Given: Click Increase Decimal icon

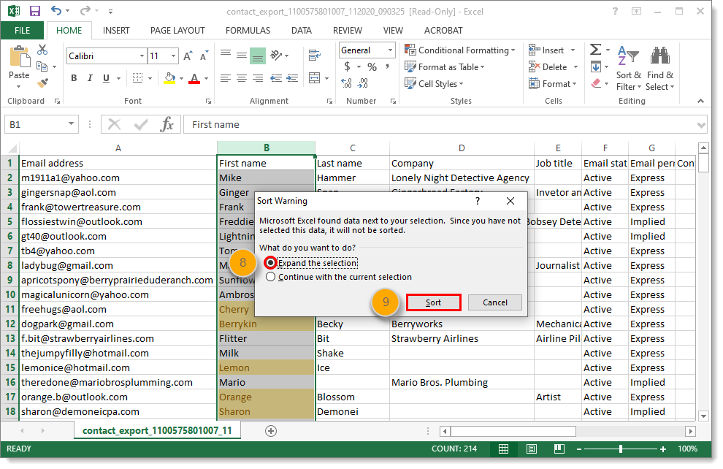Looking at the screenshot, I should tap(346, 83).
